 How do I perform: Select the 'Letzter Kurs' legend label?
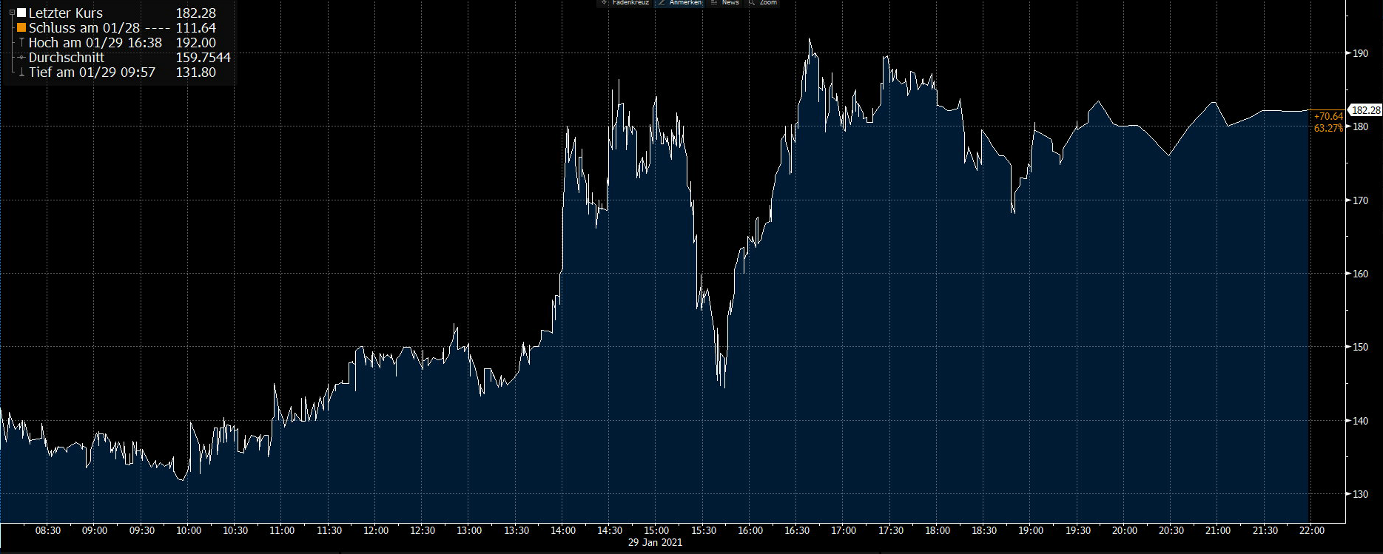click(66, 13)
